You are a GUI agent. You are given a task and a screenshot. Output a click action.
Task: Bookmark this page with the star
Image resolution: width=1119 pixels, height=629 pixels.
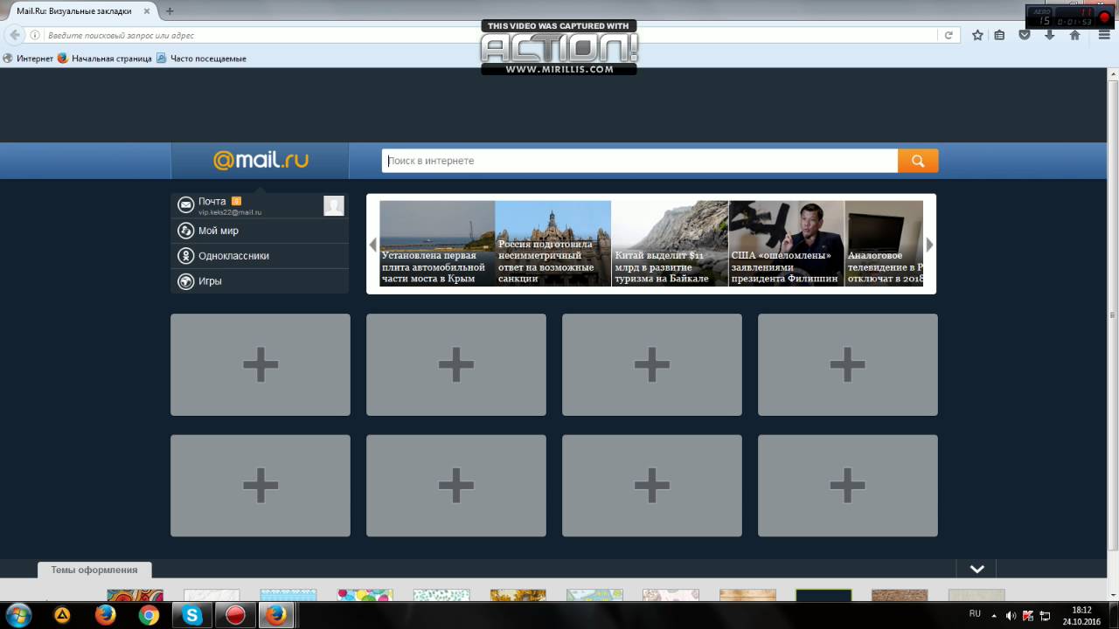coord(977,35)
